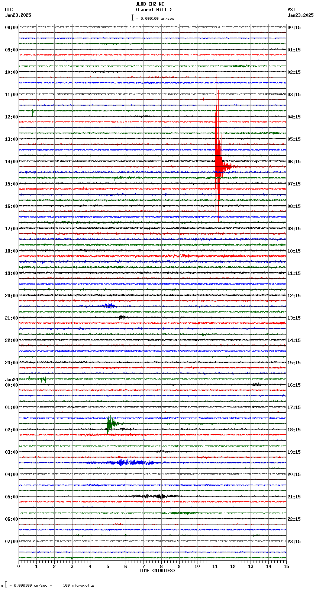Screen dimensions: 316x590
Task: Click the 15:00 UTC time label
Action: [x=12, y=184]
